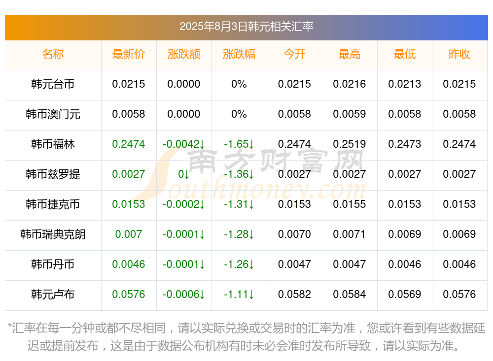This screenshot has height=361, width=493.
Task: Click 韩币福林 change percent -1.65↓
Action: pos(239,144)
